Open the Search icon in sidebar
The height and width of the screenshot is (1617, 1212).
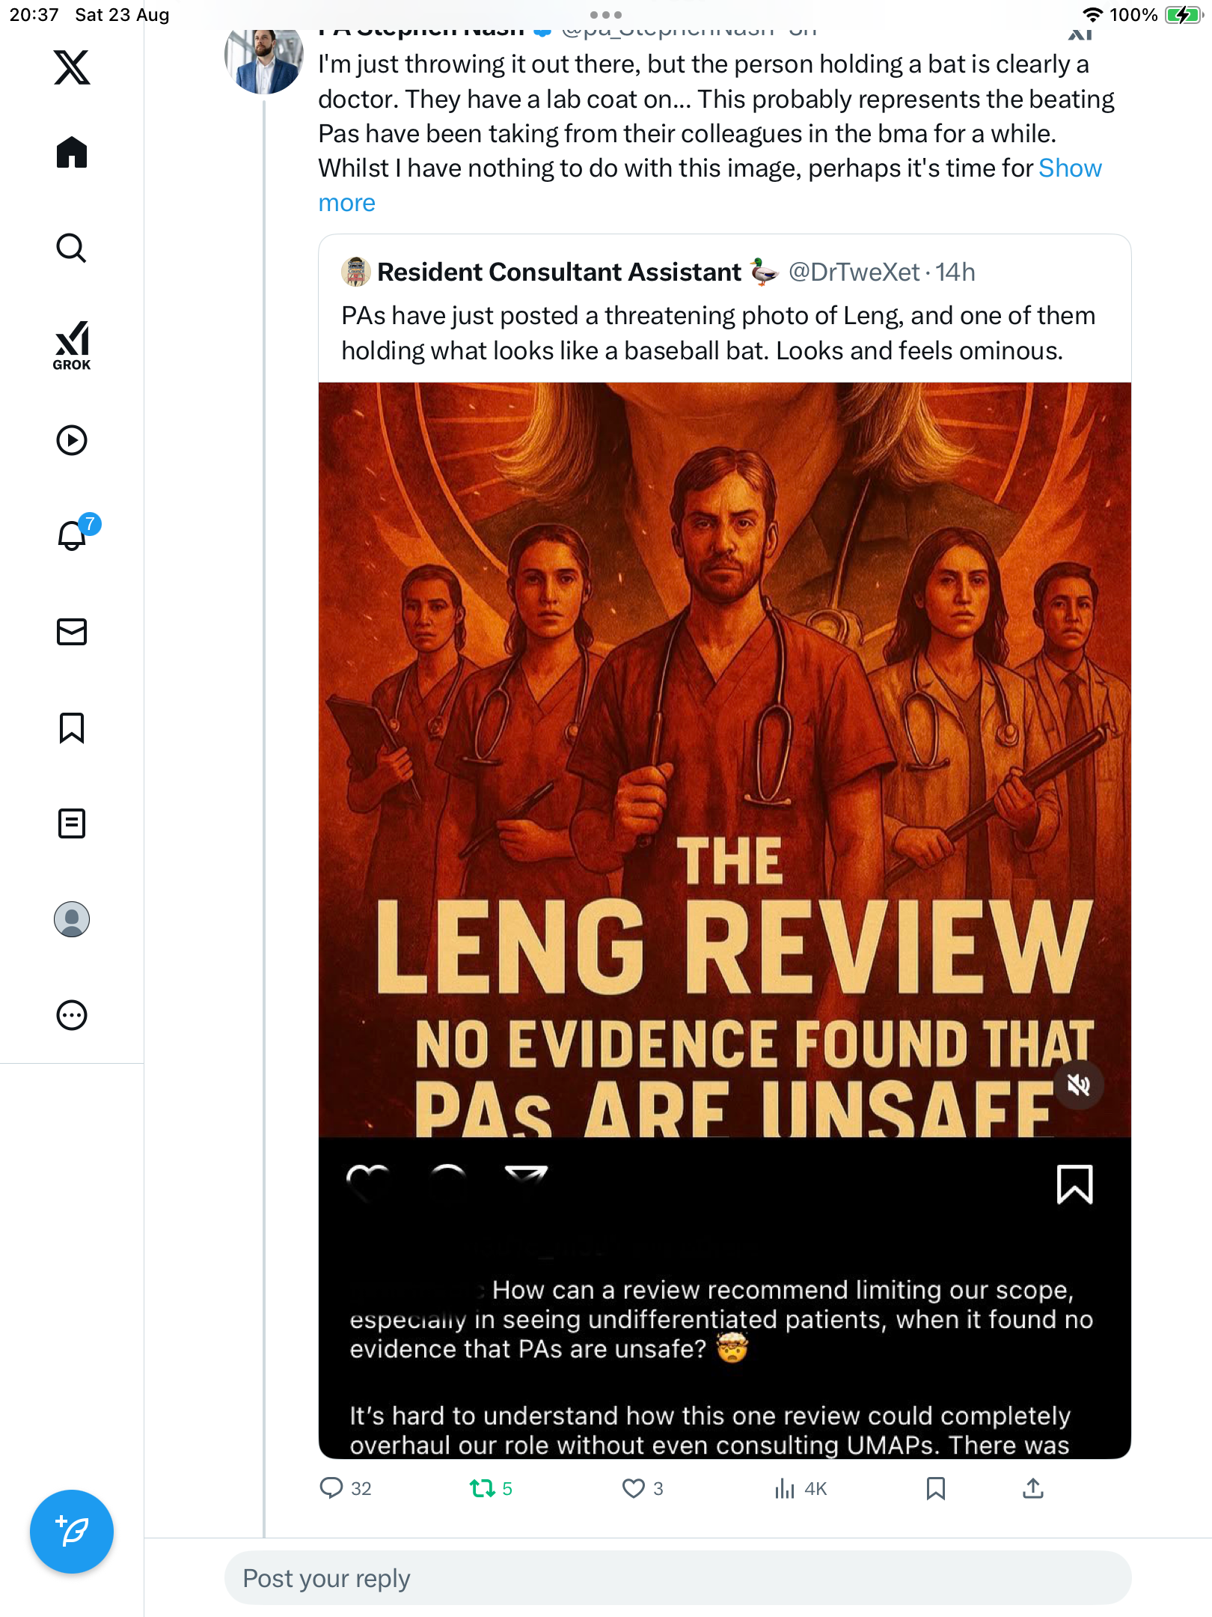[x=72, y=248]
